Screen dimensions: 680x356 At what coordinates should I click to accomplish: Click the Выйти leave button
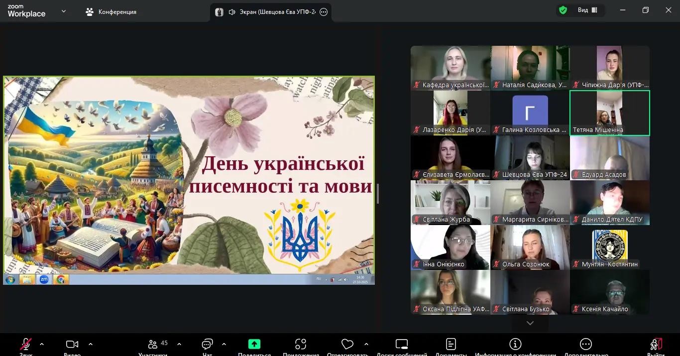point(656,345)
